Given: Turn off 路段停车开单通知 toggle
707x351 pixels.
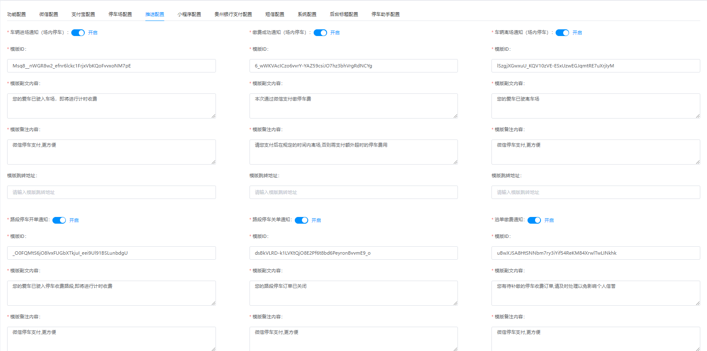Looking at the screenshot, I should click(x=59, y=220).
